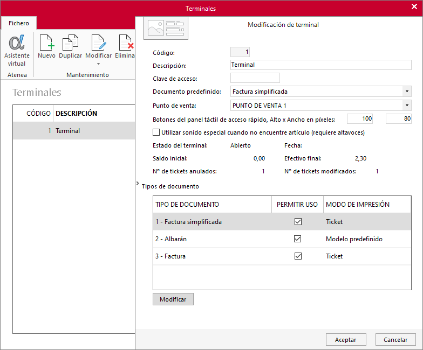Screen dimensions: 423x350
Task: Click the Modificar button below the table
Action: [x=173, y=299]
